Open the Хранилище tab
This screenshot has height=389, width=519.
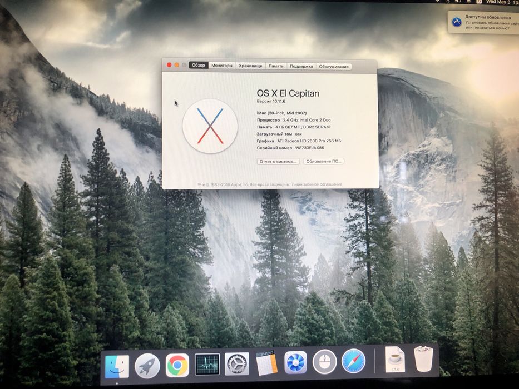click(250, 66)
